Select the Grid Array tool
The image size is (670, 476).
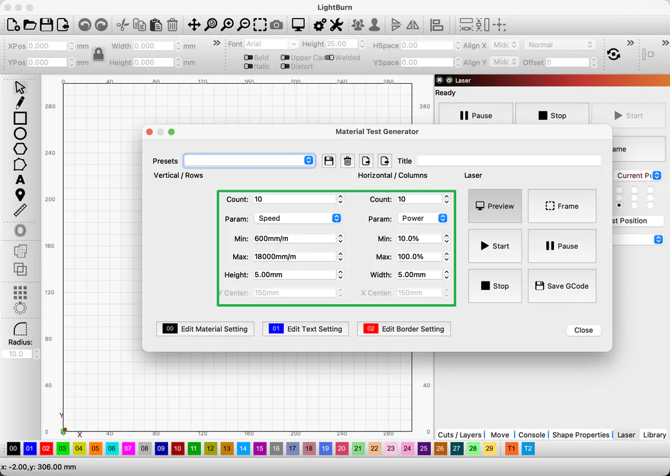tap(20, 292)
